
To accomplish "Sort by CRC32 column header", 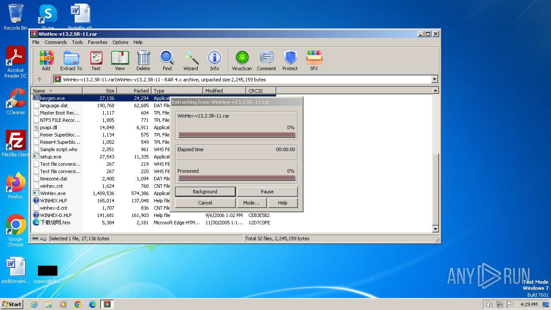I will point(261,91).
